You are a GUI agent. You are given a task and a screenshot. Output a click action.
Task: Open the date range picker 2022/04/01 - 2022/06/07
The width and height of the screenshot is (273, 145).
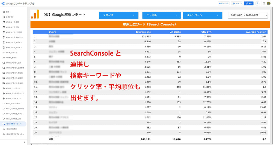248,15
